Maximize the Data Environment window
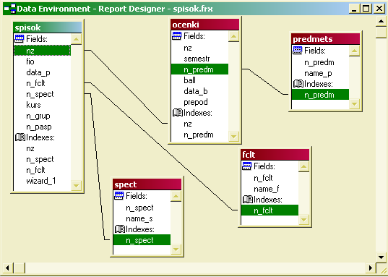 [x=366, y=9]
